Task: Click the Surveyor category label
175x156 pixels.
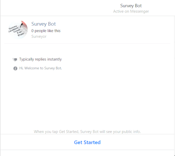Action: click(x=39, y=37)
